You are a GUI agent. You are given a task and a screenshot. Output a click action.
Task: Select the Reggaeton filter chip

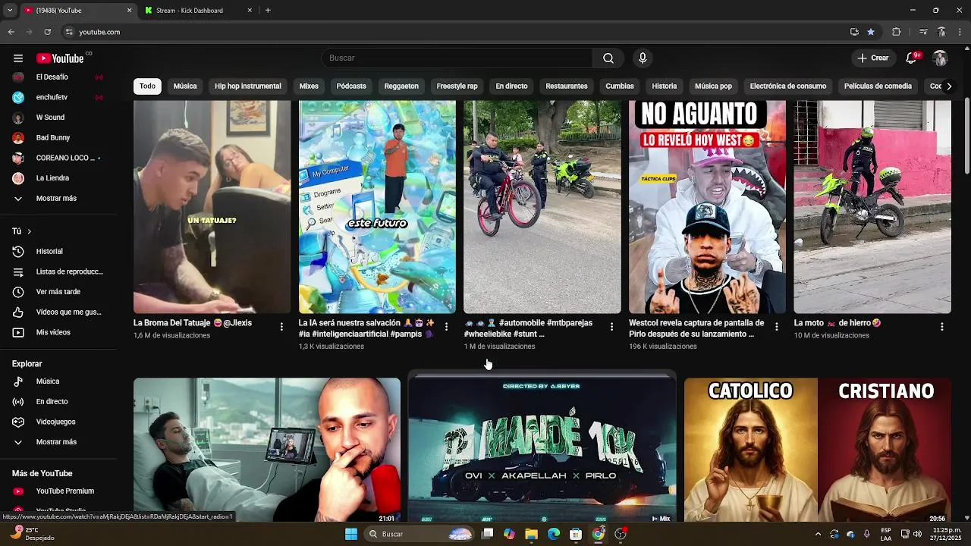coord(401,86)
